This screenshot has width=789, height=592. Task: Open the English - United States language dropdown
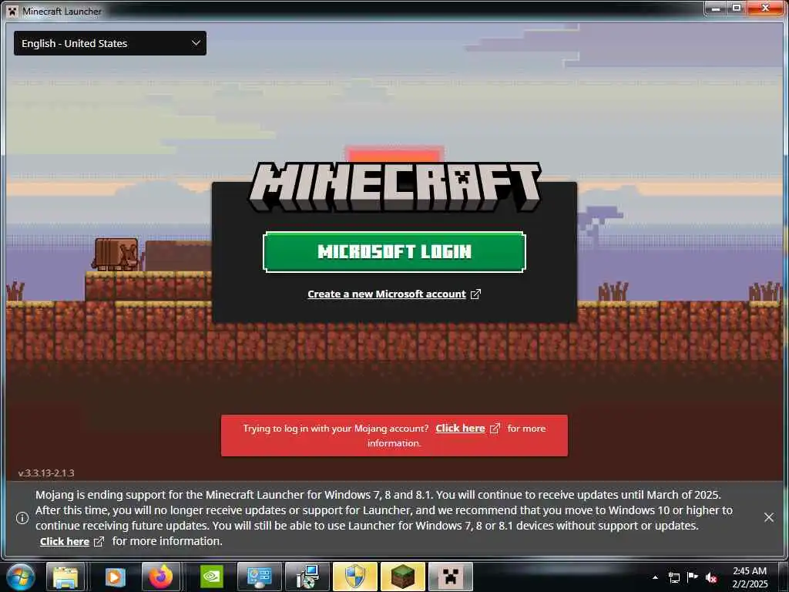coord(109,43)
